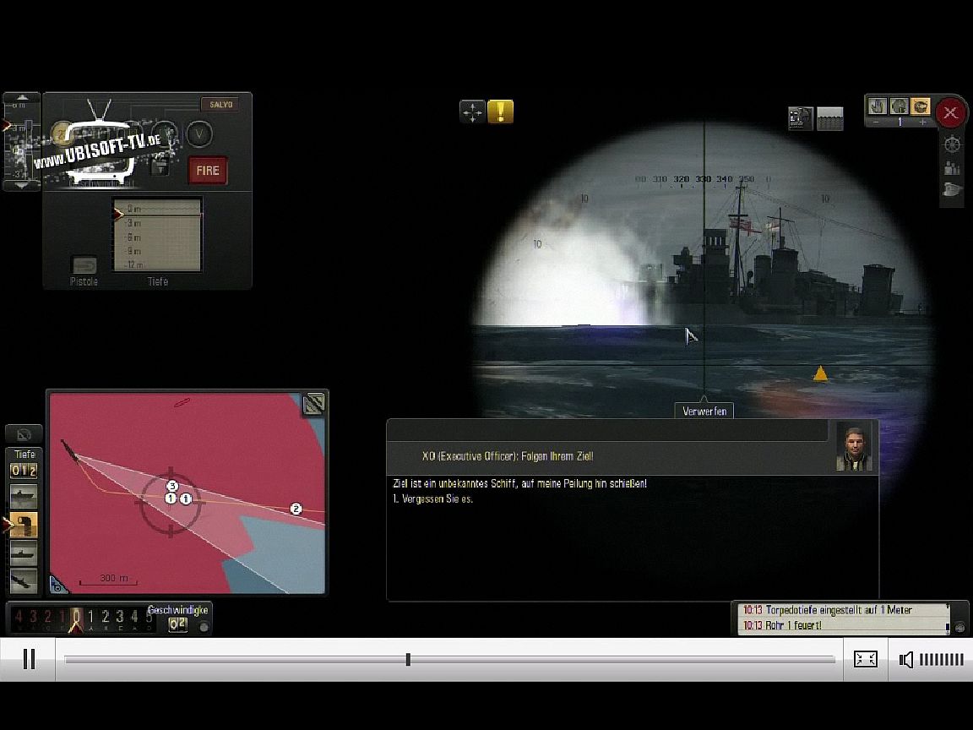The height and width of the screenshot is (730, 973).
Task: Set torpedo depth on the Tiefe gauge
Action: point(158,235)
